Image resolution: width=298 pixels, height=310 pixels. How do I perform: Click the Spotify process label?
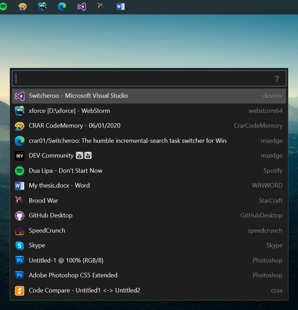coord(273,171)
